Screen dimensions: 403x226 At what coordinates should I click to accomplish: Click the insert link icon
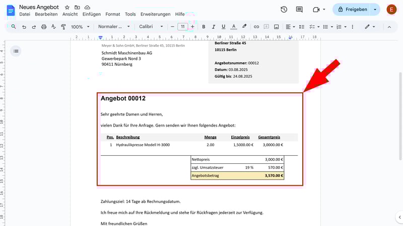(x=256, y=27)
